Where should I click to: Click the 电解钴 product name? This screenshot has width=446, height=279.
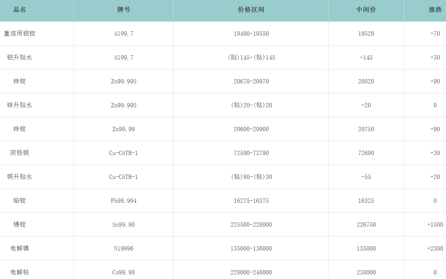(20, 272)
